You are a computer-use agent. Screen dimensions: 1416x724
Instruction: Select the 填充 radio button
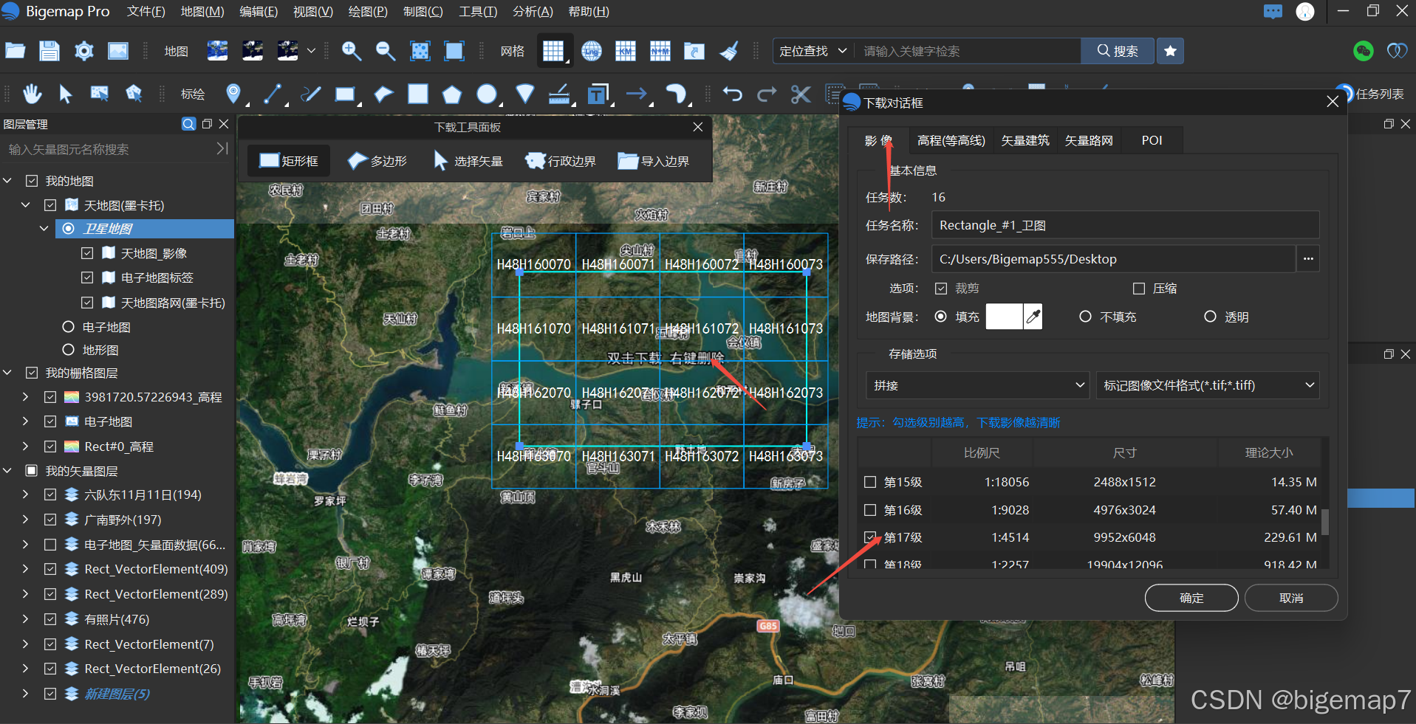(x=940, y=317)
